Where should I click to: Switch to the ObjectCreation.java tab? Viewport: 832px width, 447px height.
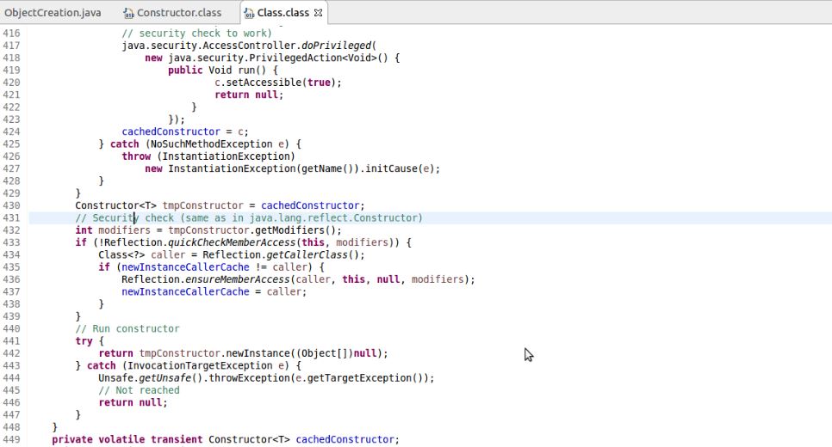(x=53, y=12)
